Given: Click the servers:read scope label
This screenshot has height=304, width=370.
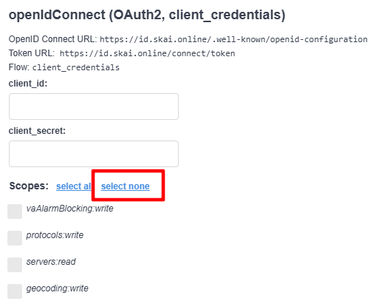Looking at the screenshot, I should [x=51, y=262].
